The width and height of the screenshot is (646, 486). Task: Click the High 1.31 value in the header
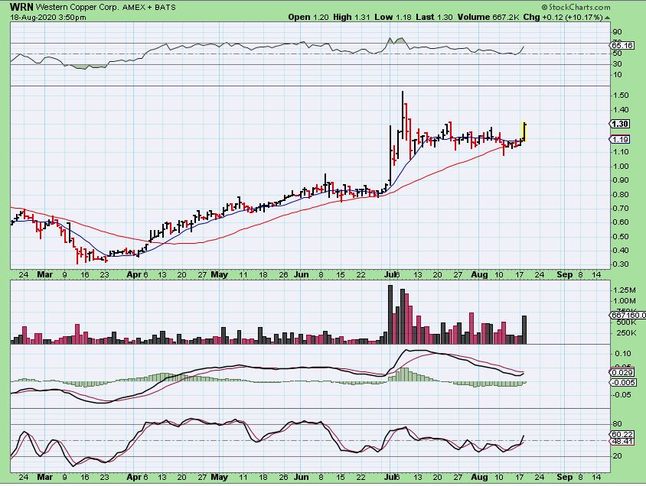(351, 18)
